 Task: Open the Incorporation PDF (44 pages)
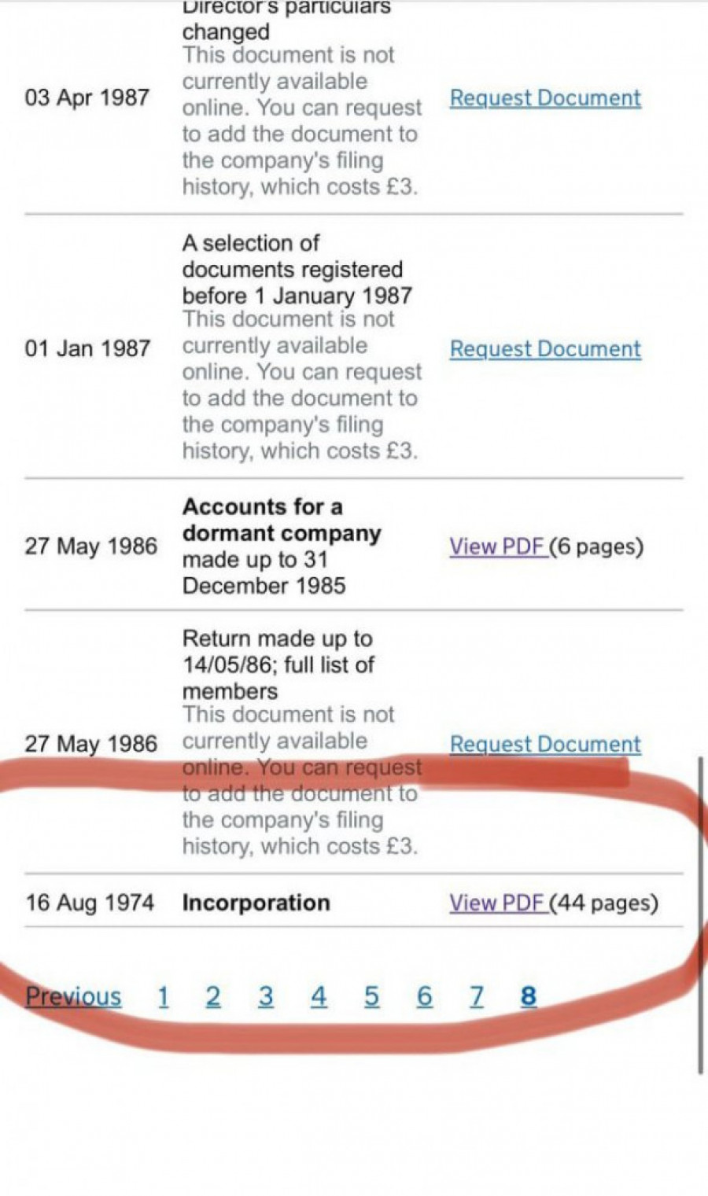click(497, 903)
